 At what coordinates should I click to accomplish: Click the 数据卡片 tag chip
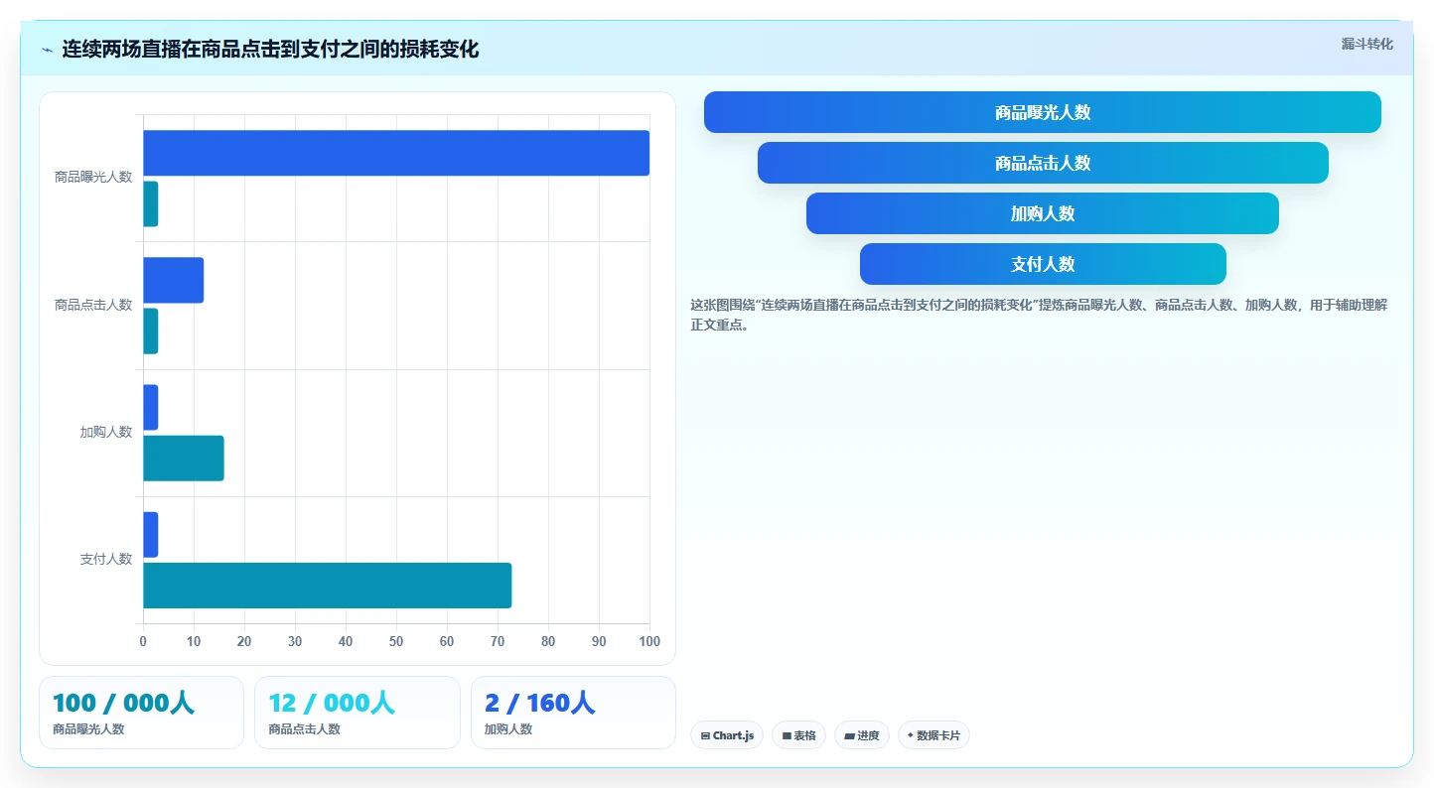pyautogui.click(x=933, y=735)
